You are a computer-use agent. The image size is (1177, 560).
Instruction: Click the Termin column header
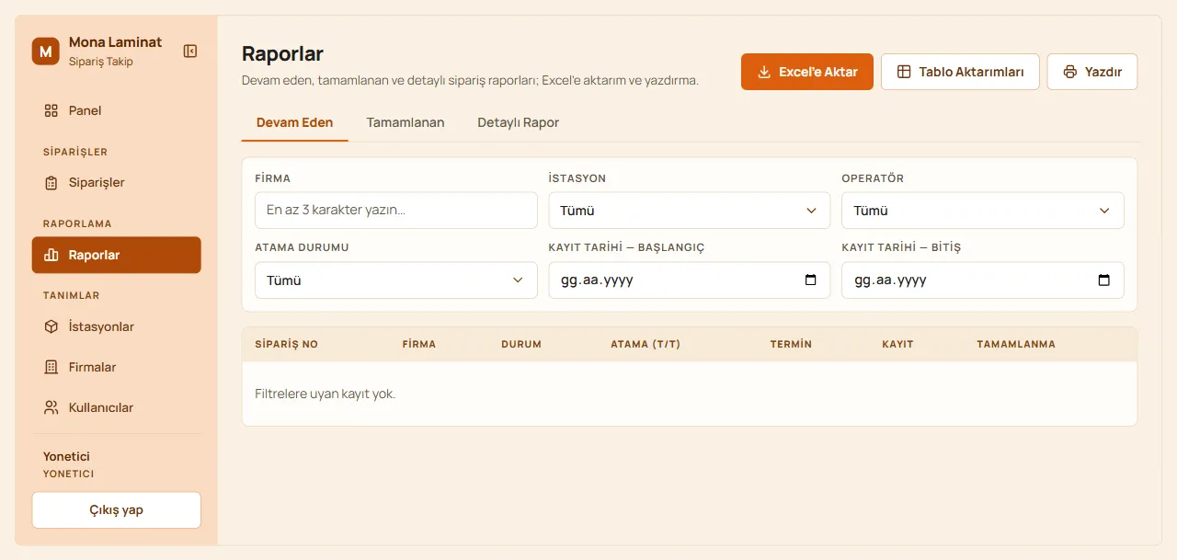pos(791,344)
